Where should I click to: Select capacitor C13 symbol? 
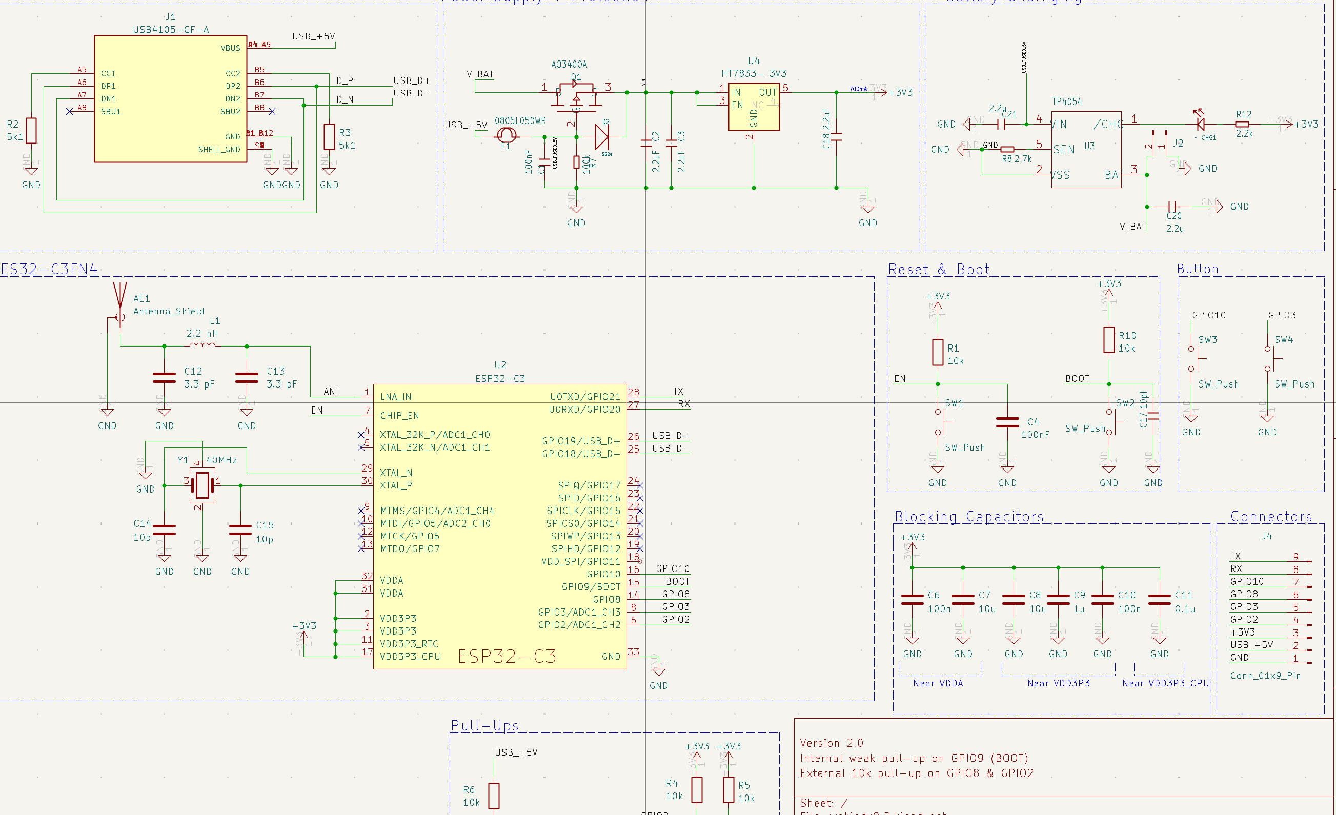pos(247,378)
